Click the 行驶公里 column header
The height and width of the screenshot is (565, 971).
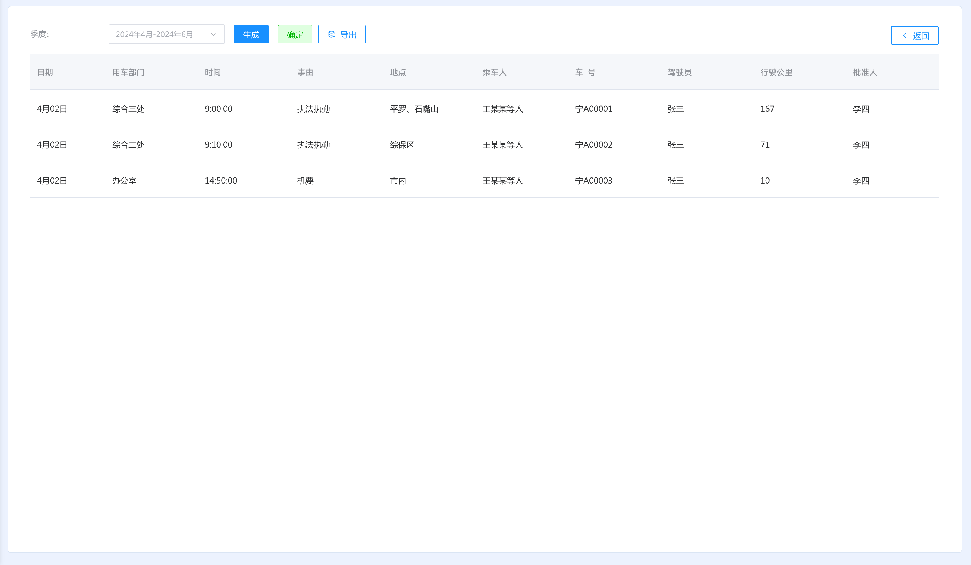click(776, 72)
